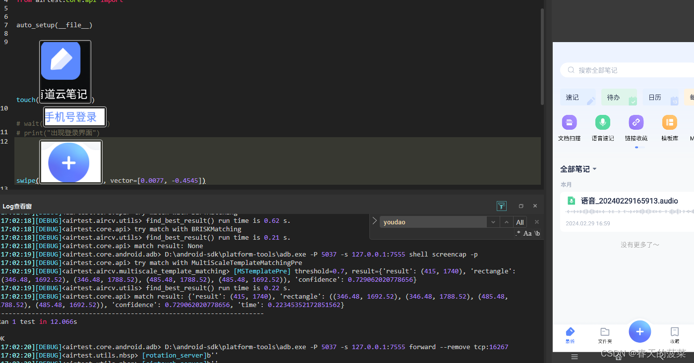Tap the 模板库 template library icon

point(670,122)
